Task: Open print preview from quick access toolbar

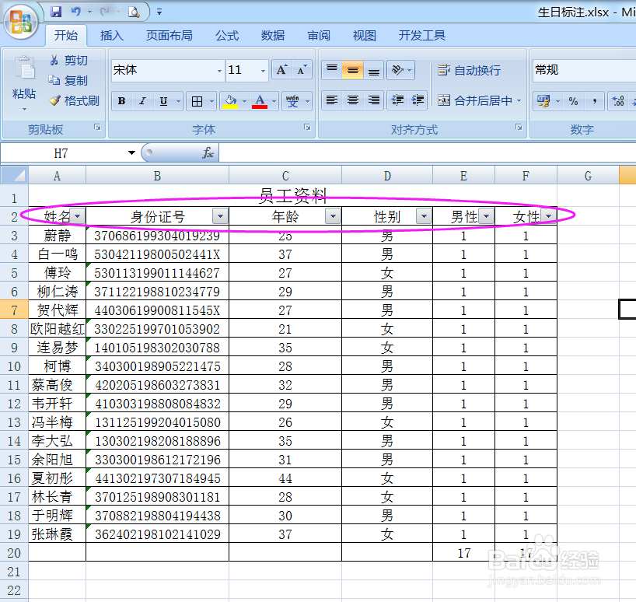Action: [x=134, y=12]
